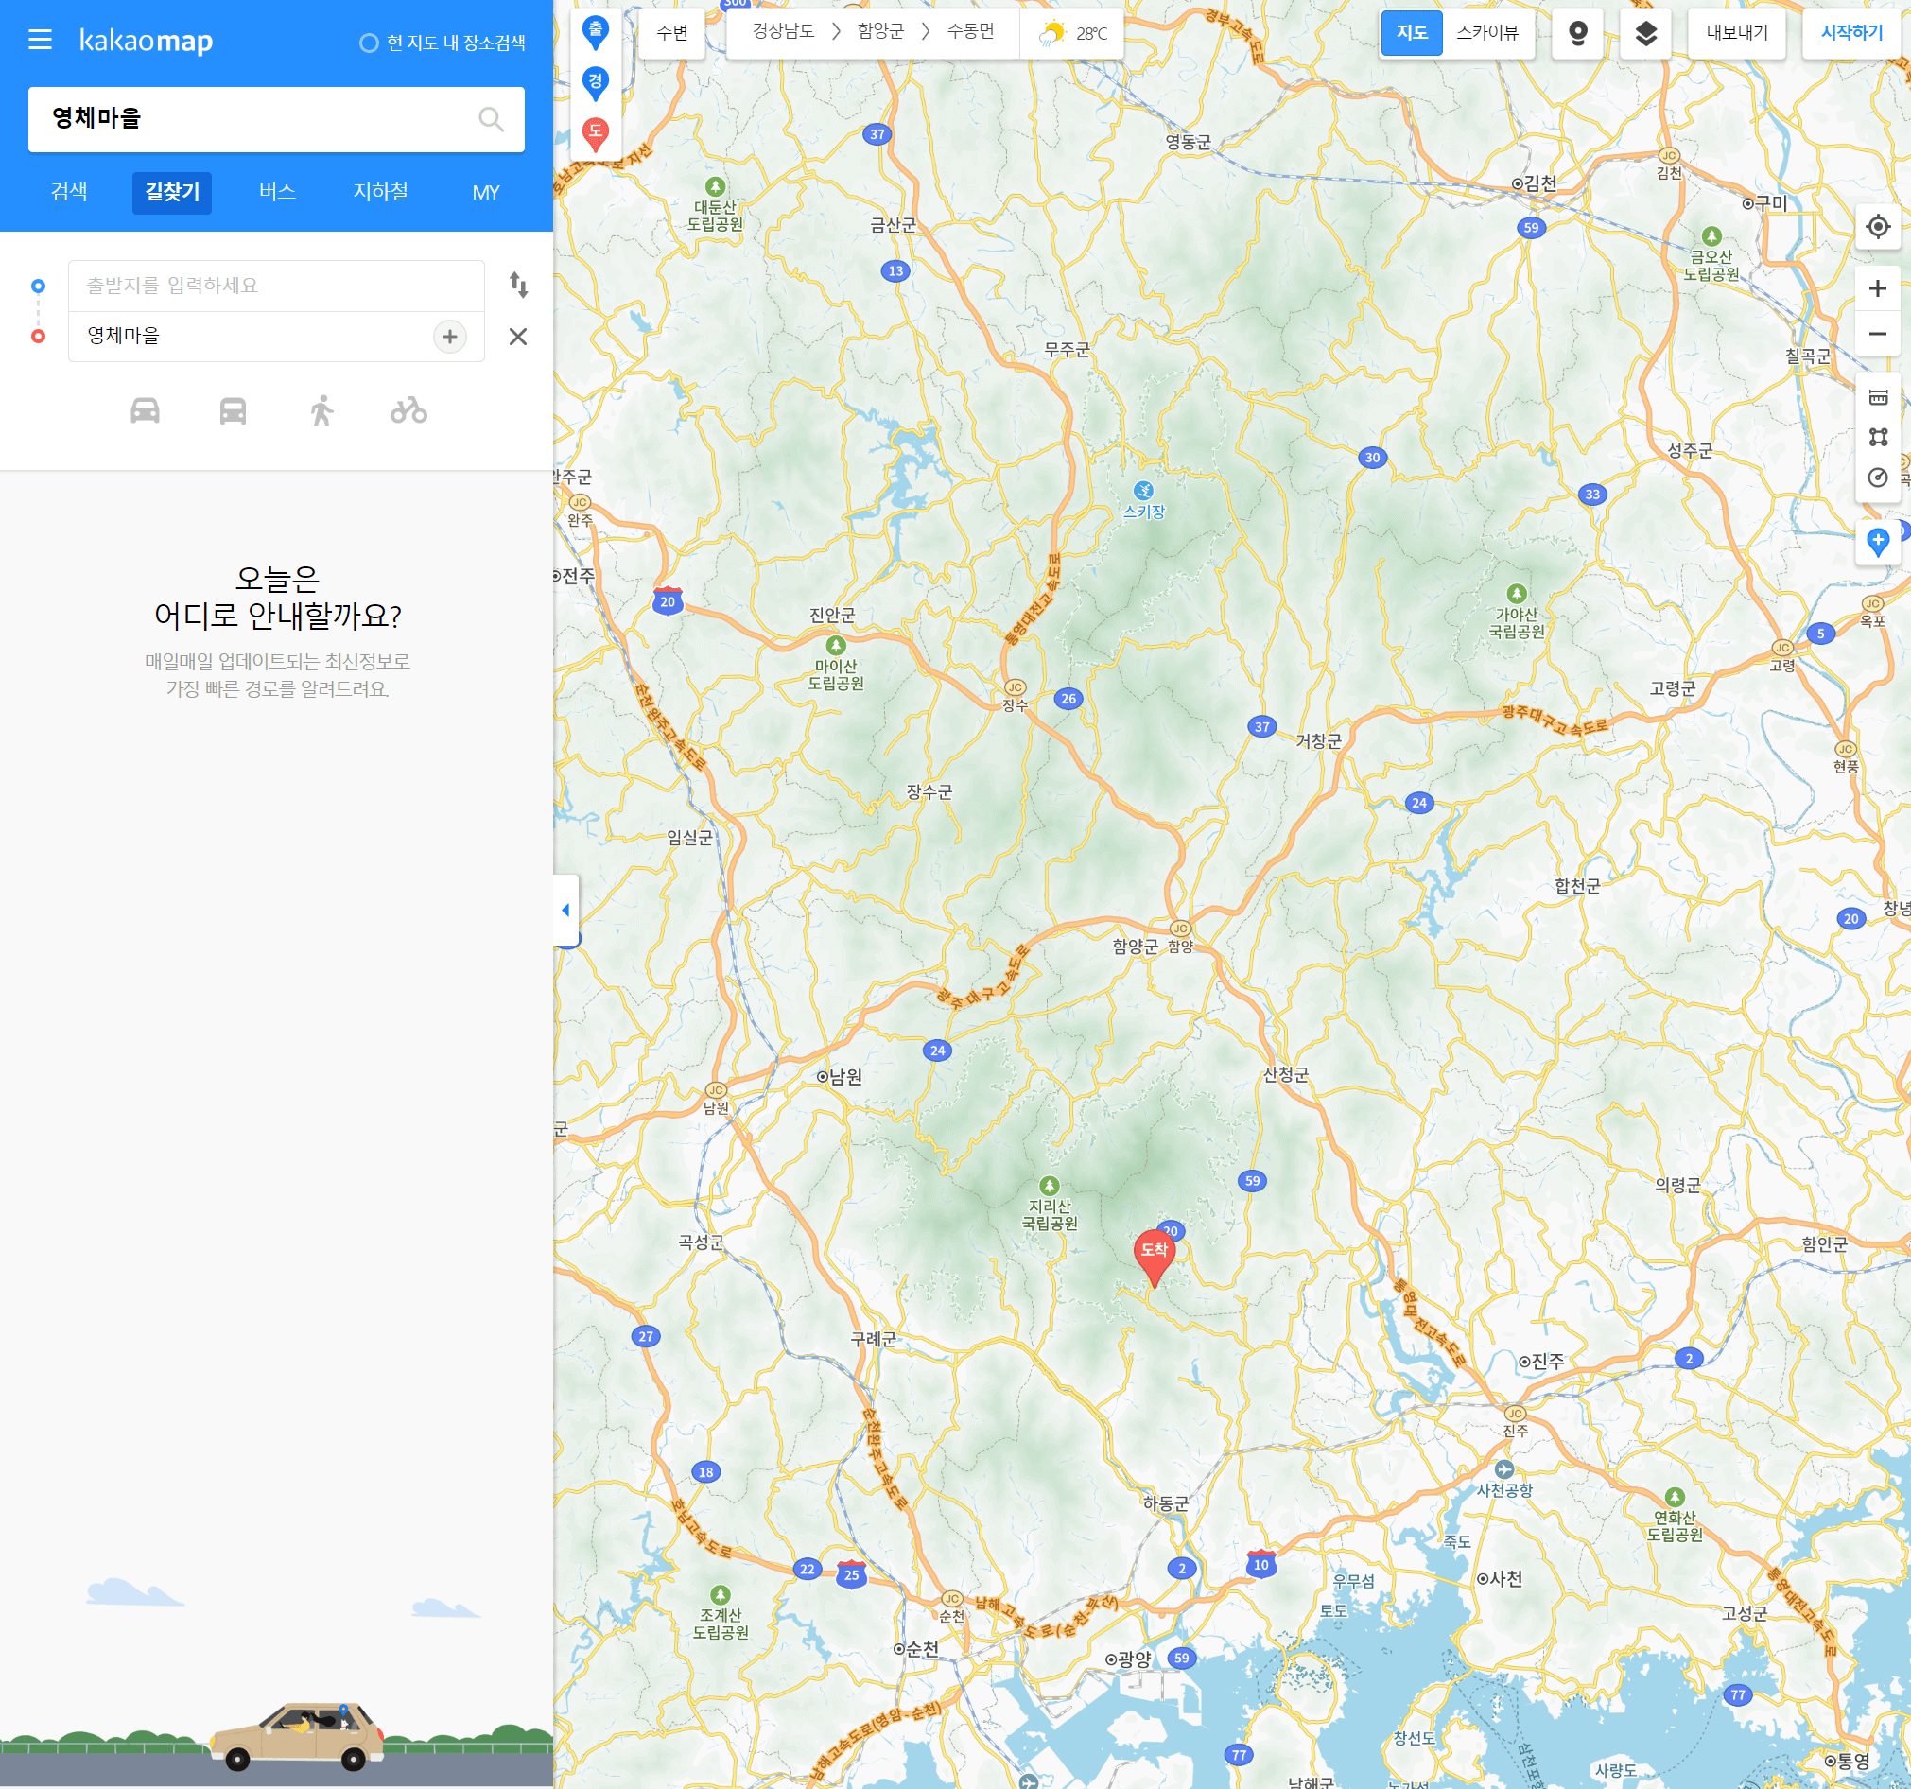Click the departure input field

tap(276, 286)
